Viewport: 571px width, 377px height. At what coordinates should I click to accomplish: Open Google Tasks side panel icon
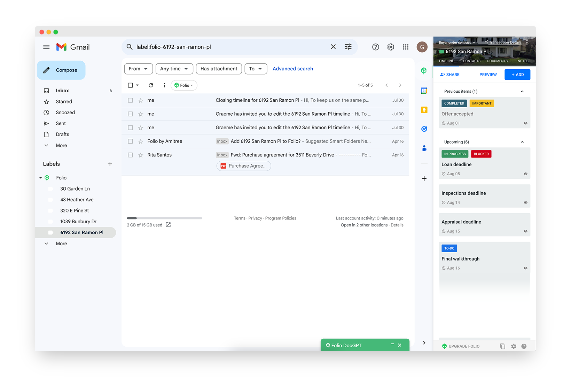(x=424, y=129)
